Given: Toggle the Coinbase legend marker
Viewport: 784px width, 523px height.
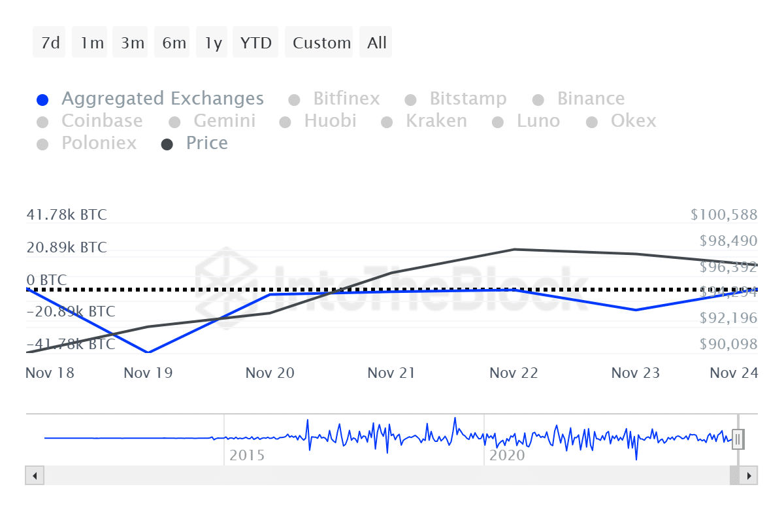Looking at the screenshot, I should click(x=42, y=121).
